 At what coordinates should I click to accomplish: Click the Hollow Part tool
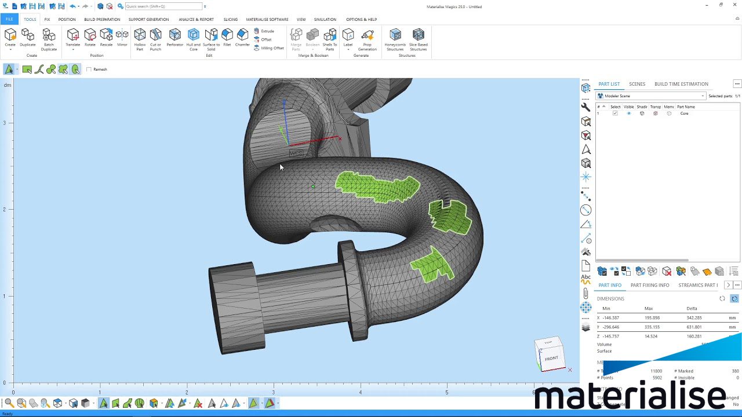point(140,39)
